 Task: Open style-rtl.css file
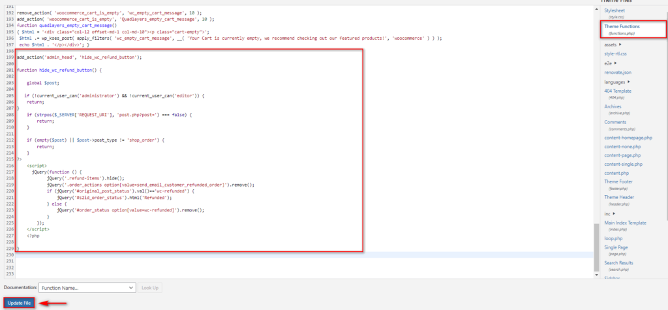pyautogui.click(x=615, y=54)
